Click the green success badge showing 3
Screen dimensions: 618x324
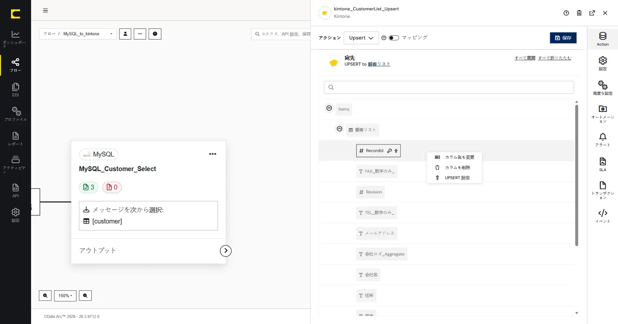click(x=89, y=187)
